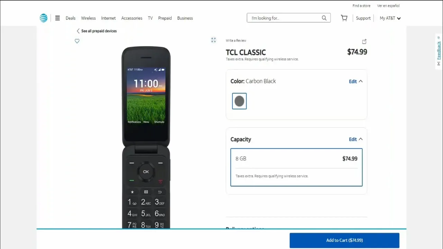Screen dimensions: 443x249
Task: Open the My AT&T dropdown
Action: coord(390,18)
